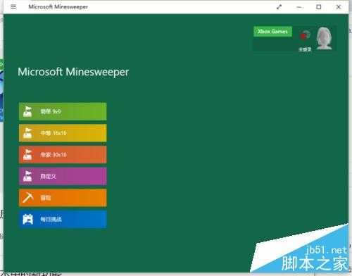The image size is (352, 276).
Task: Start the Expert 30x16 game mode
Action: coord(63,155)
